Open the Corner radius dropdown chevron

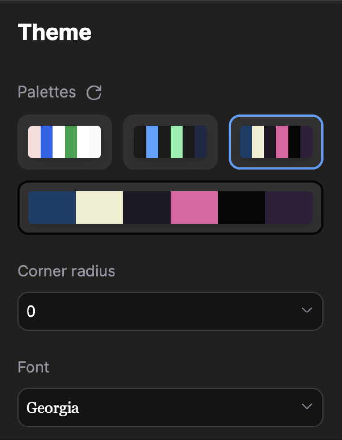[x=307, y=311]
